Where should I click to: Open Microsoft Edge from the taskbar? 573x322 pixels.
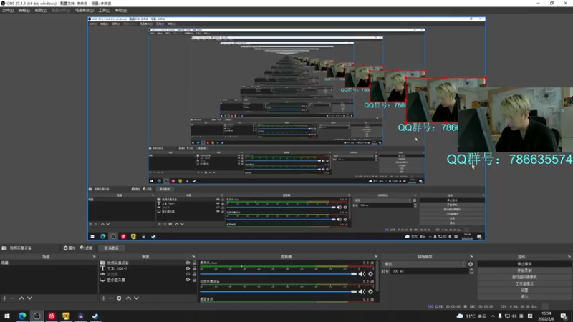(22, 316)
